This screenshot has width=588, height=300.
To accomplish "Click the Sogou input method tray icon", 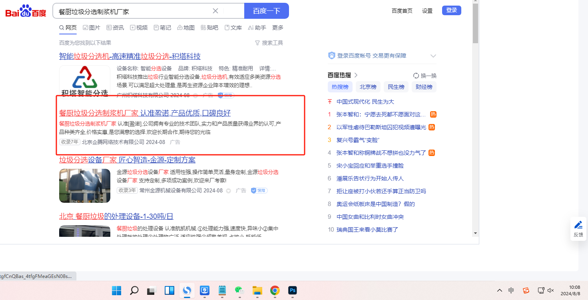I will (x=526, y=290).
